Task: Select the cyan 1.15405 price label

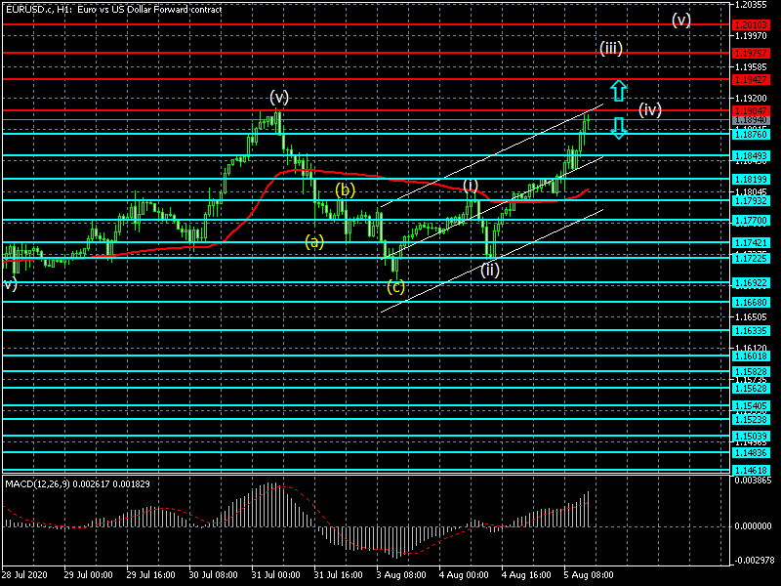Action: [x=751, y=406]
